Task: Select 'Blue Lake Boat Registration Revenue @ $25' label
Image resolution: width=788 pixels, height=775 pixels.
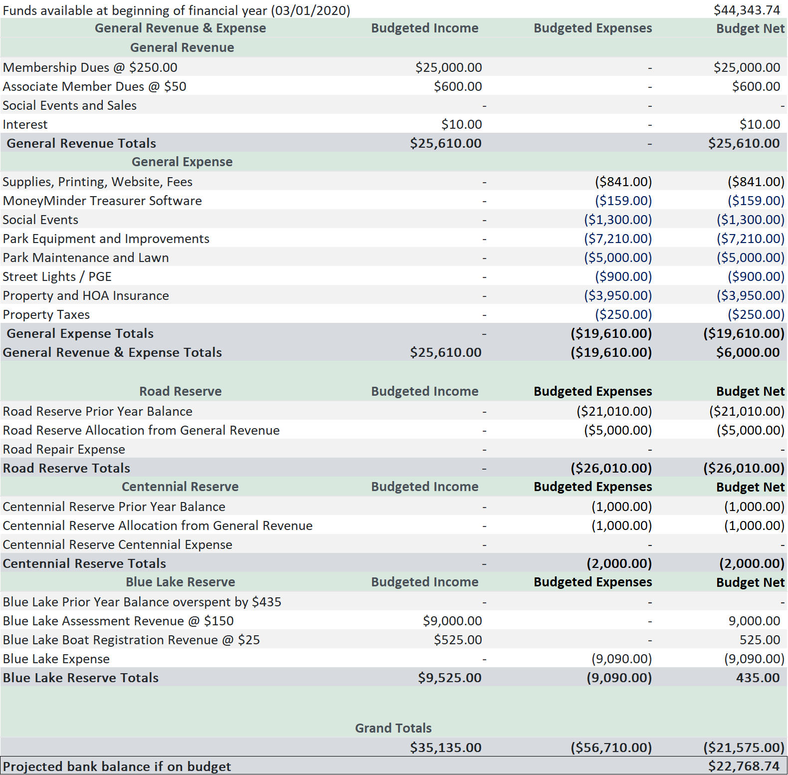Action: [131, 640]
